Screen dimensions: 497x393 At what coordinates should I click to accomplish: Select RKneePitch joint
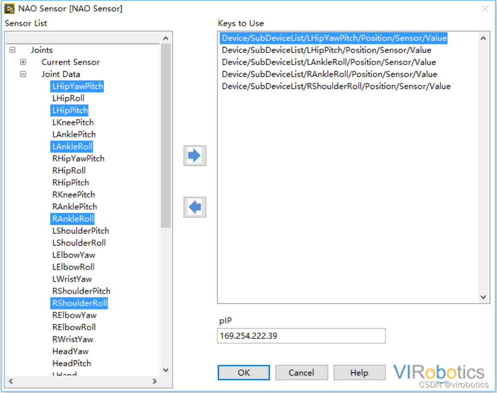(74, 194)
